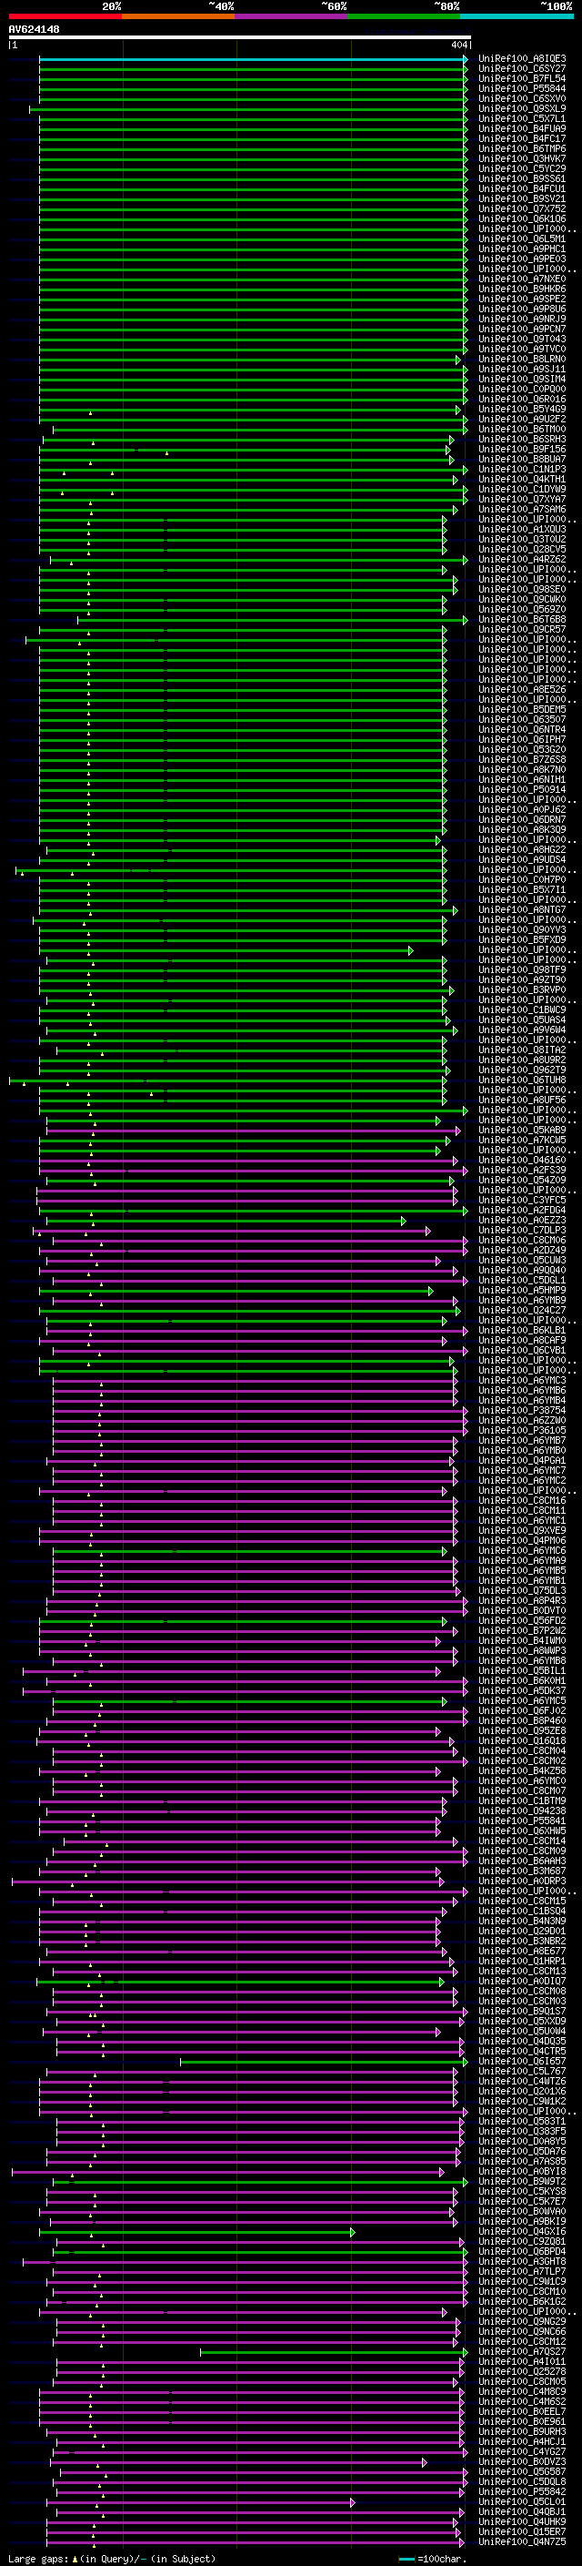Image resolution: width=582 pixels, height=2566 pixels.
Task: Click label UniRef100_B6KLB1
Action: point(522,1330)
